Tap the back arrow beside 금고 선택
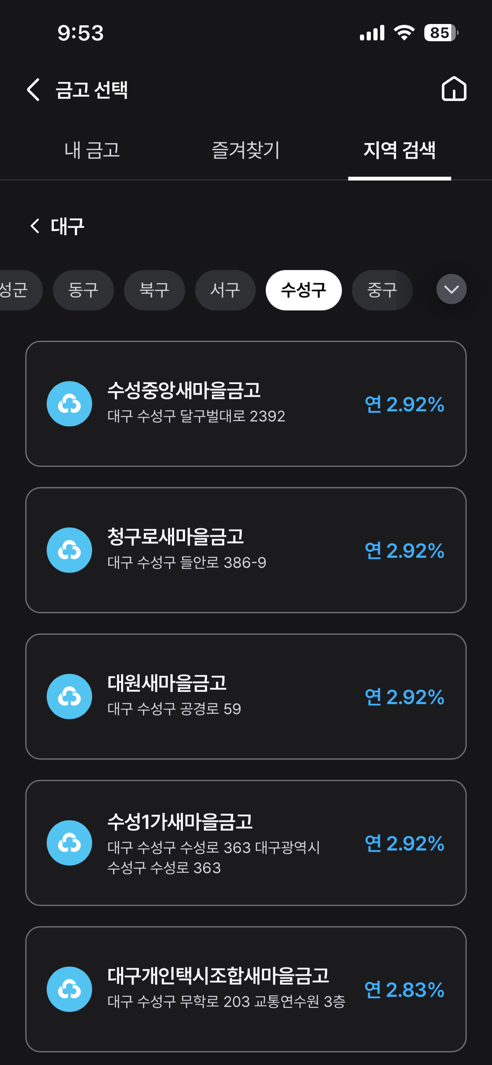 [x=33, y=90]
